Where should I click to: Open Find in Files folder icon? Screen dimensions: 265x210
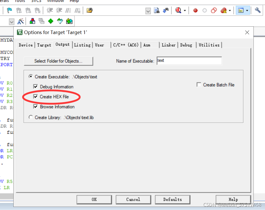(90, 10)
